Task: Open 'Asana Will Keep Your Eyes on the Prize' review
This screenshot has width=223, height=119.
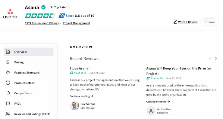Action: click(x=179, y=71)
